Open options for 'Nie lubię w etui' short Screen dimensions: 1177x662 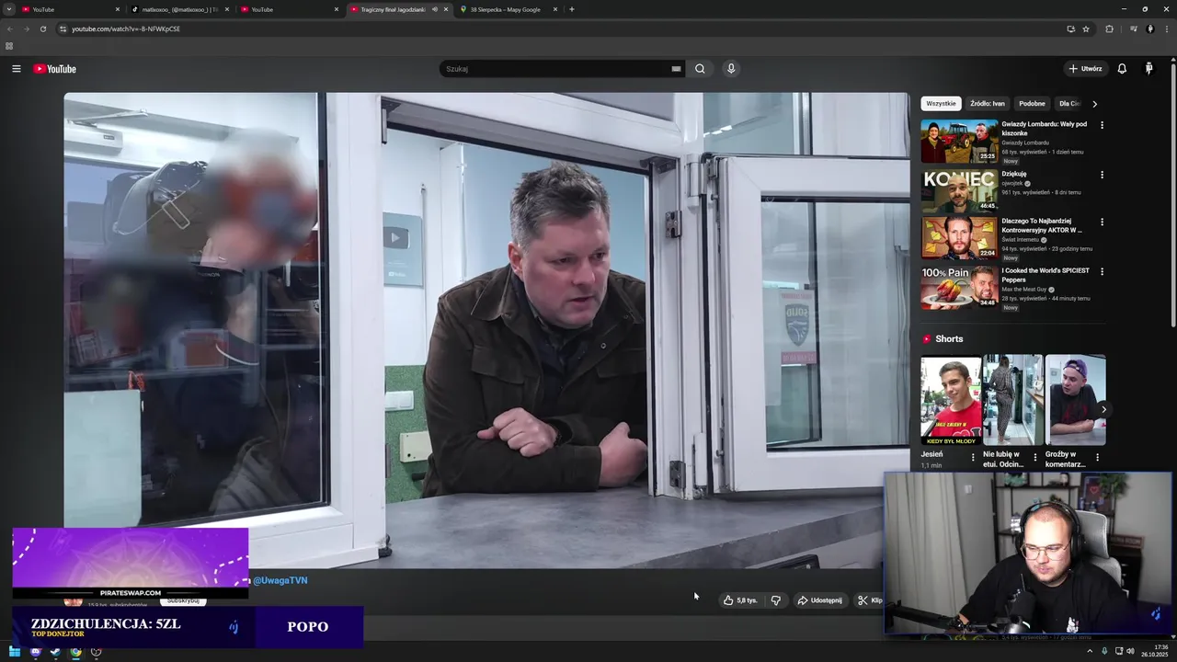tap(1034, 457)
